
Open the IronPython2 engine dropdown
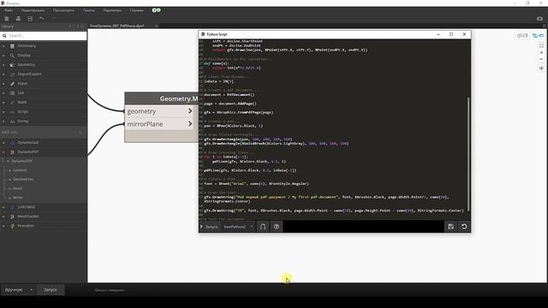point(238,227)
